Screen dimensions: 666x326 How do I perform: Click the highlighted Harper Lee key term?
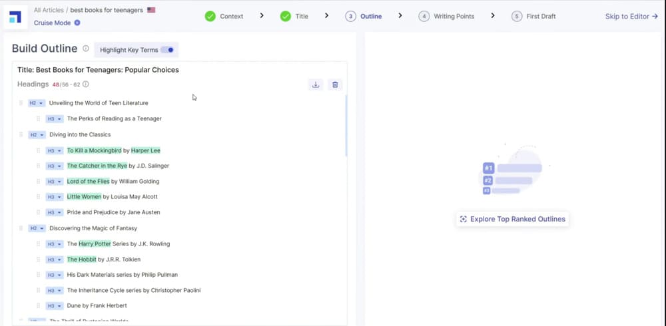pos(146,150)
